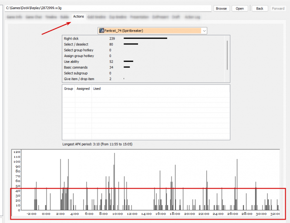Select the Right click action row
290x223 pixels.
point(143,38)
